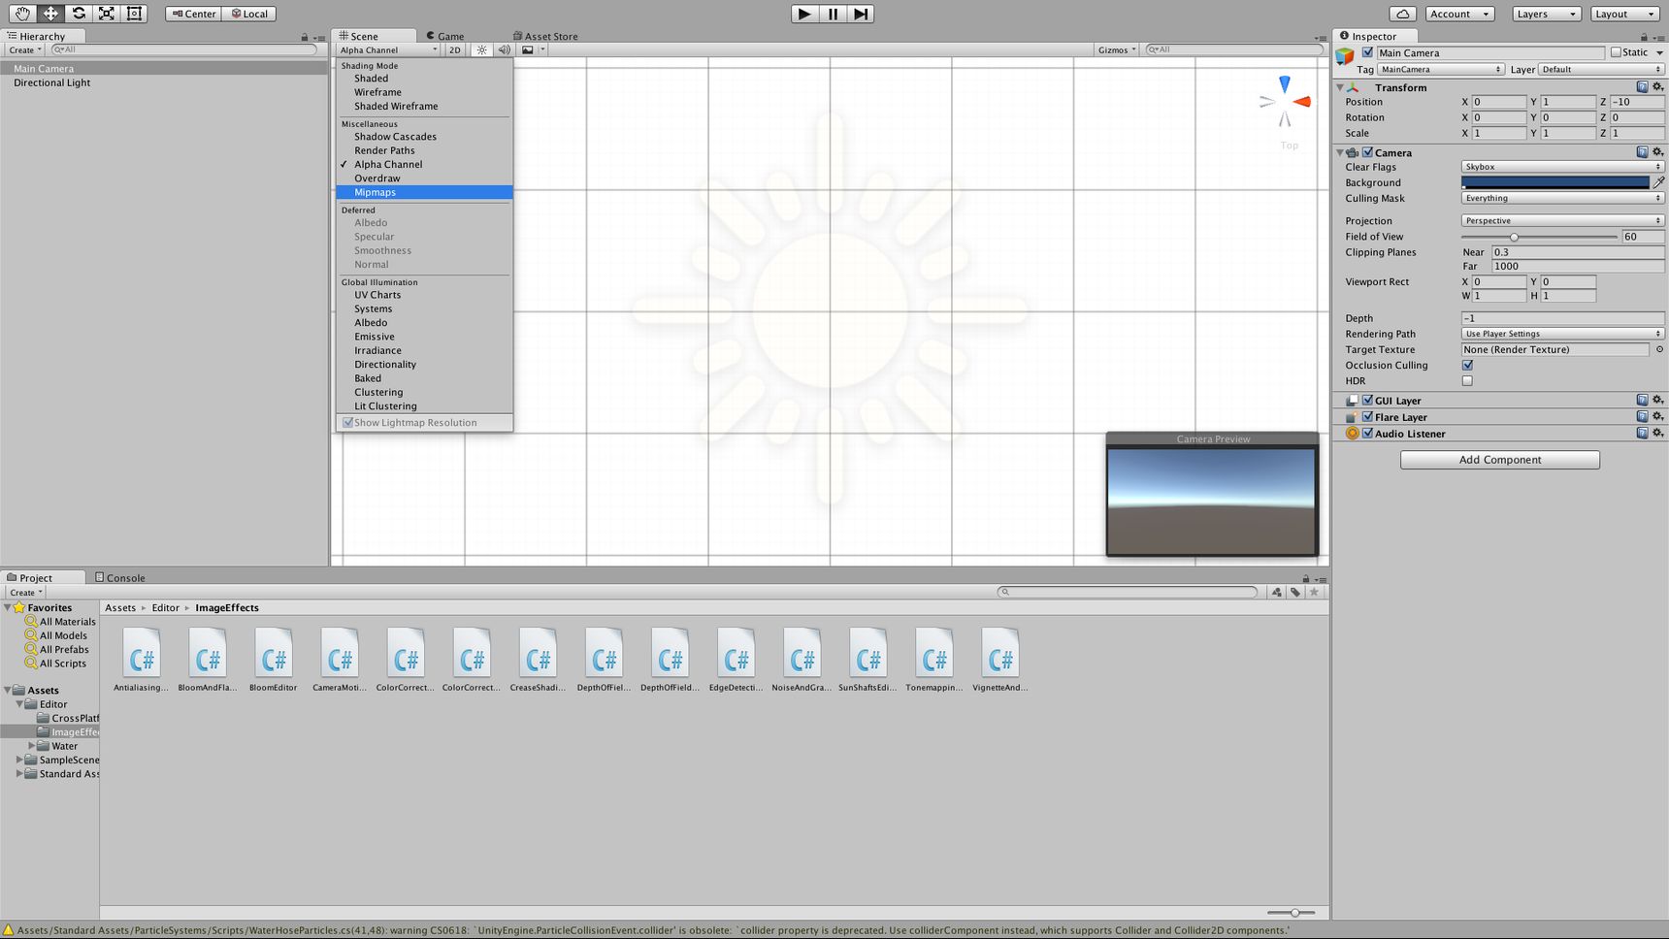Open Audio Listener gear menu
Screen dimensions: 1669x939
click(x=1657, y=434)
